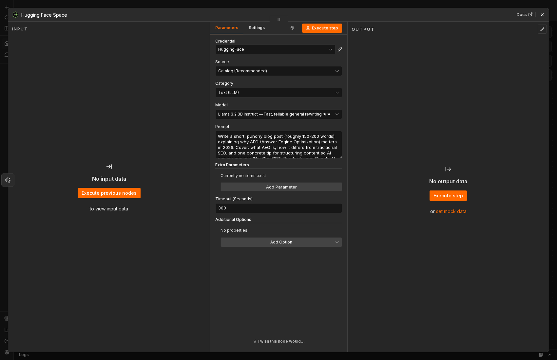557x360 pixels.
Task: Click the plus icon in the background sidebar
Action: 7,7
